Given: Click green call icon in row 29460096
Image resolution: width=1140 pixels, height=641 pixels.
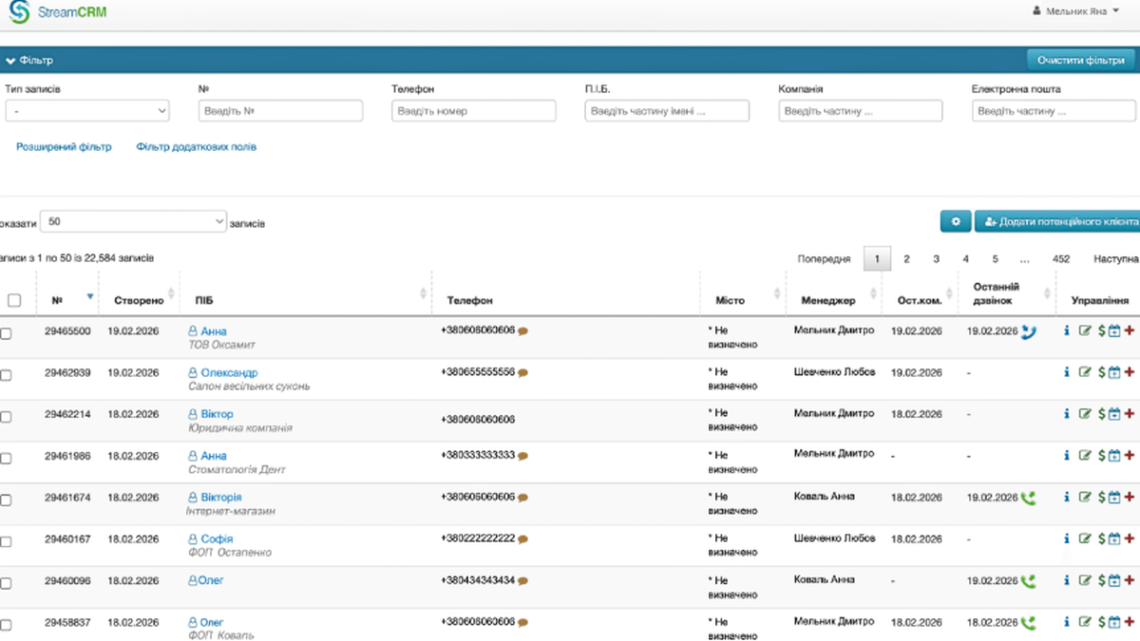Looking at the screenshot, I should tap(1028, 580).
